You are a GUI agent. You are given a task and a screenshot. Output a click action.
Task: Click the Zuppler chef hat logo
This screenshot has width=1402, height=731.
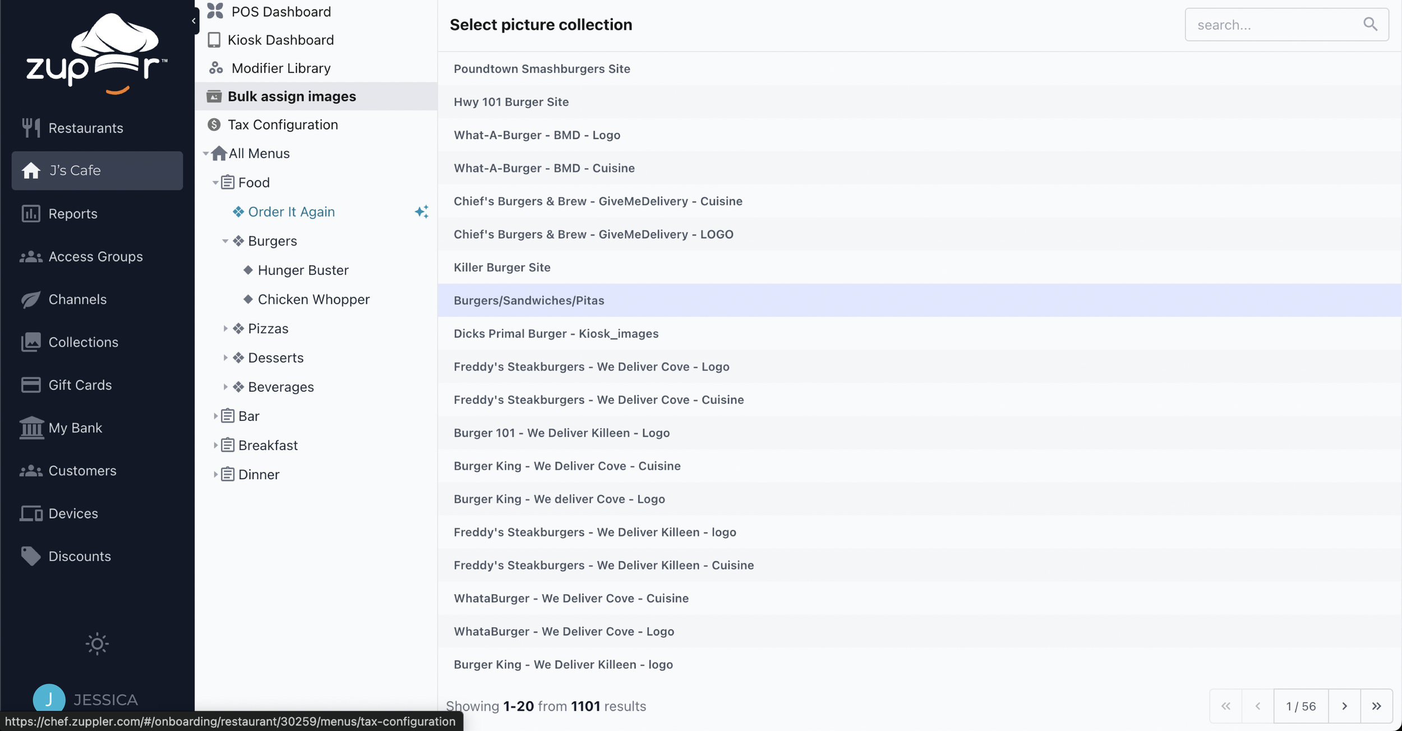[x=96, y=54]
